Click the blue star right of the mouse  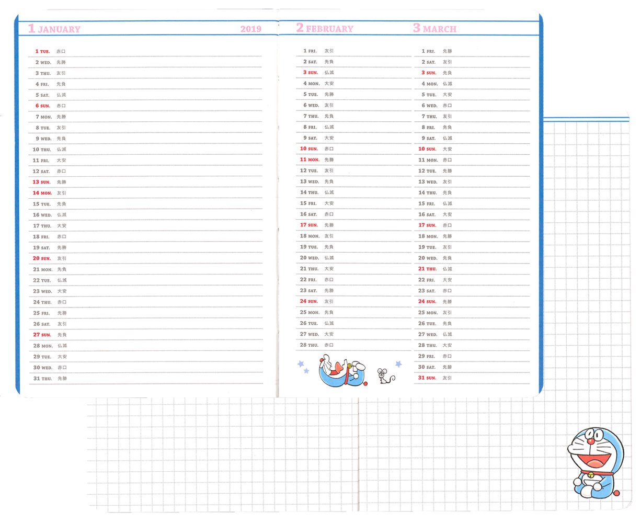click(398, 364)
